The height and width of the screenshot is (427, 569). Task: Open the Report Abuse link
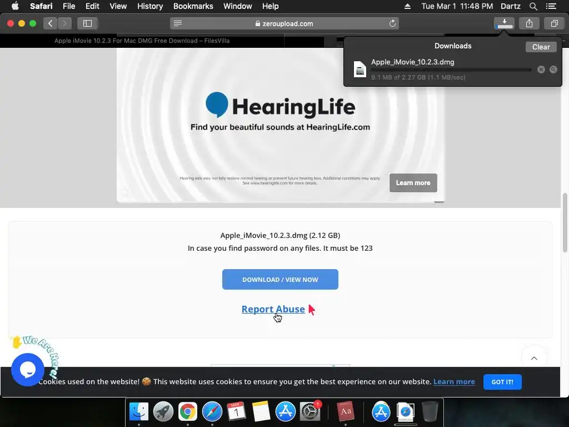[273, 309]
